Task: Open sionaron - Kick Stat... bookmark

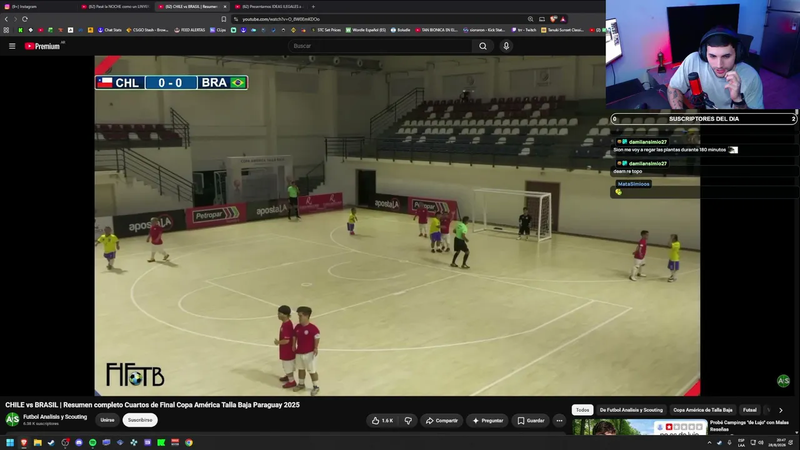Action: coord(484,30)
